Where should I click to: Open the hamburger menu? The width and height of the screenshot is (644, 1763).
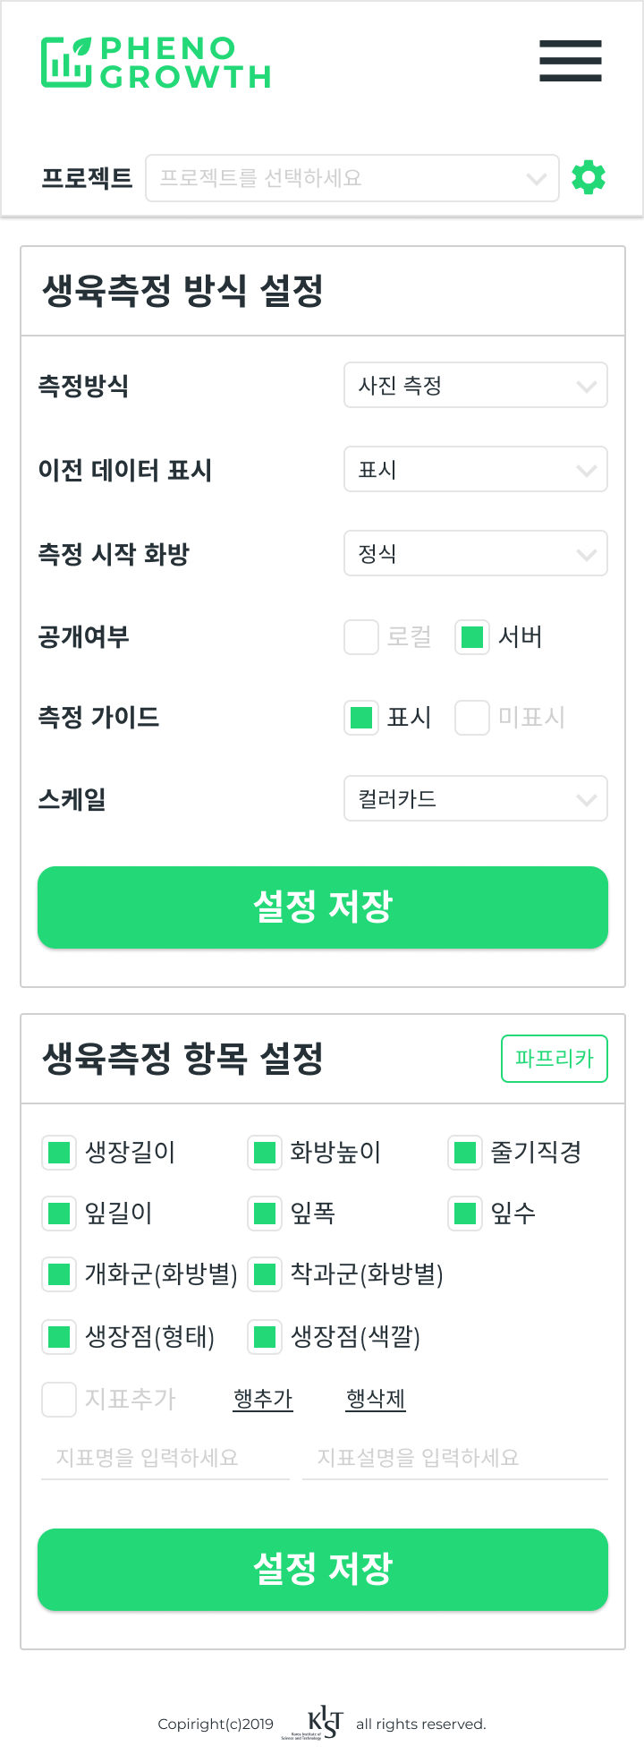click(571, 61)
